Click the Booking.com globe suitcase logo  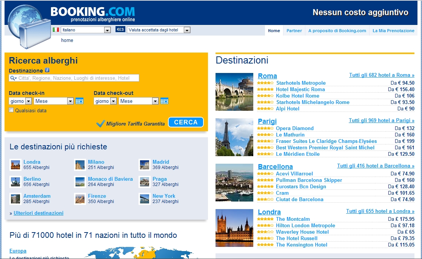29,26
